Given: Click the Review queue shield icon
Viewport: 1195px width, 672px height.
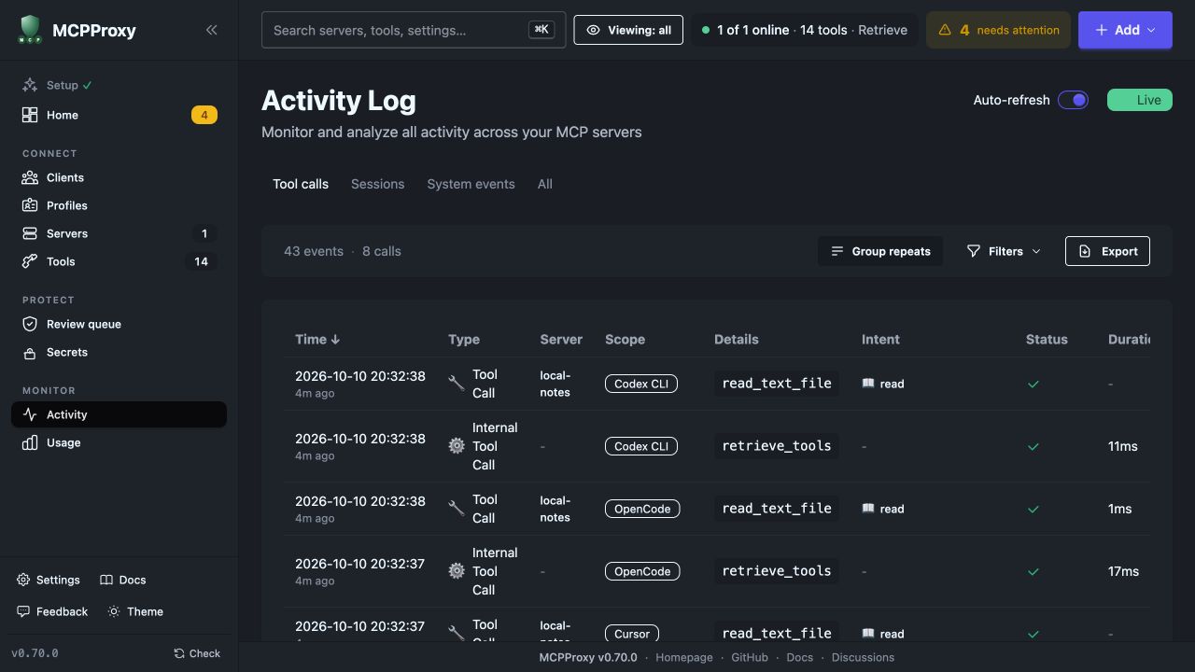Looking at the screenshot, I should click(x=30, y=324).
